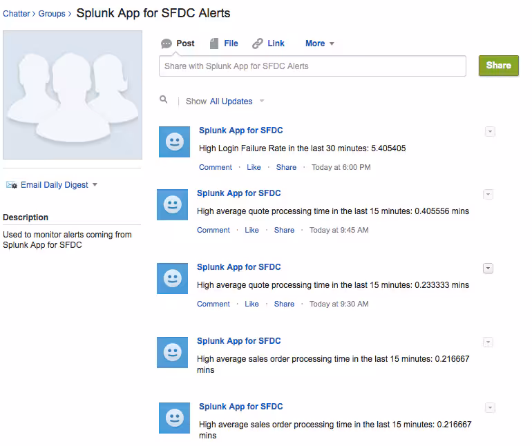Open action menu arrow on 0.233333 mins post
The height and width of the screenshot is (446, 532).
click(x=488, y=268)
